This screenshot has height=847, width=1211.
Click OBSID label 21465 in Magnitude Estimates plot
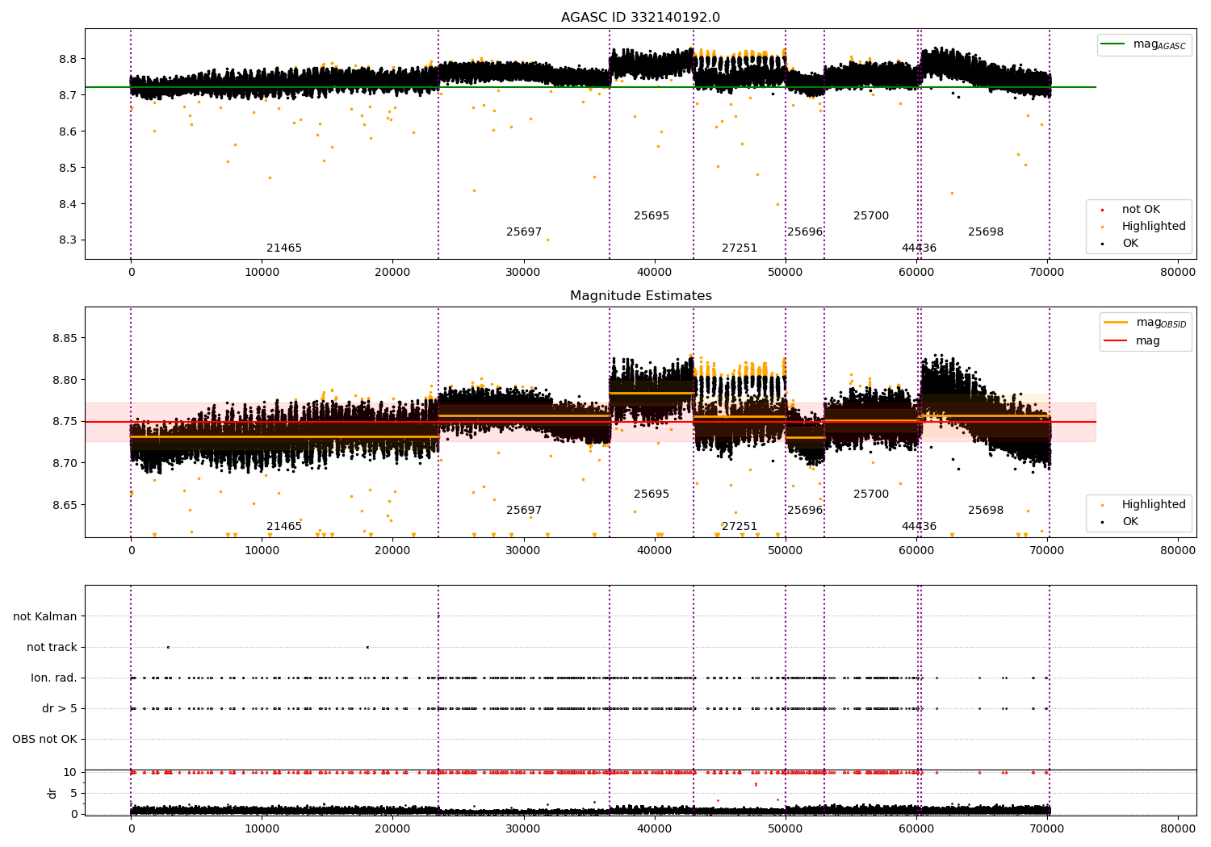[284, 527]
